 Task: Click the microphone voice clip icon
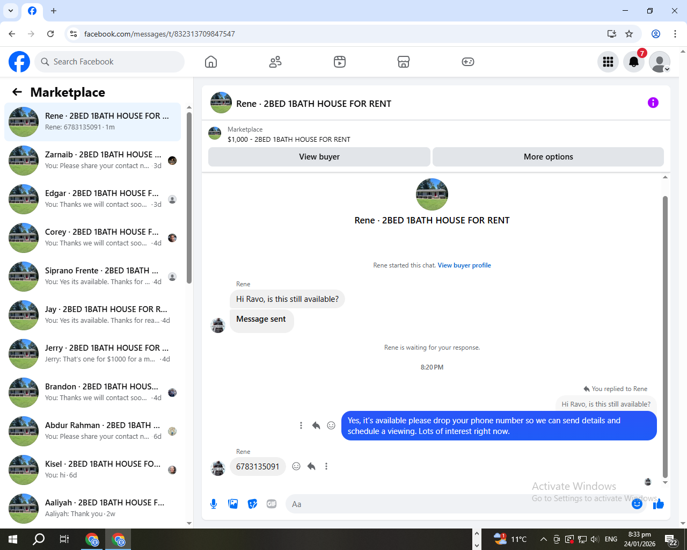click(214, 504)
